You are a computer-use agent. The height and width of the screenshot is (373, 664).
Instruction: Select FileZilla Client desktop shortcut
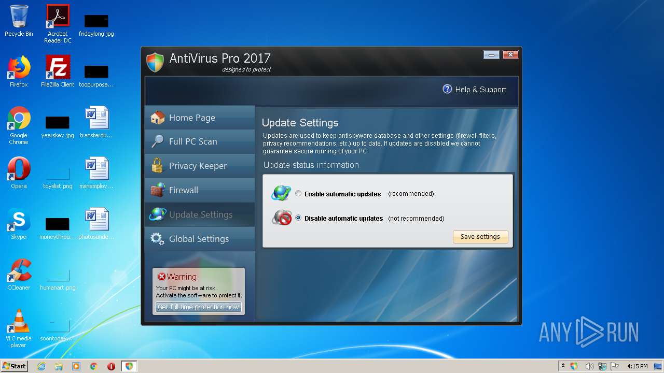point(58,71)
